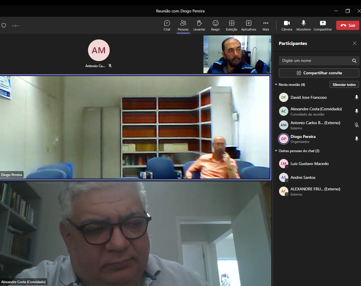Close the Participantes panel
The height and width of the screenshot is (286, 361).
pyautogui.click(x=354, y=43)
